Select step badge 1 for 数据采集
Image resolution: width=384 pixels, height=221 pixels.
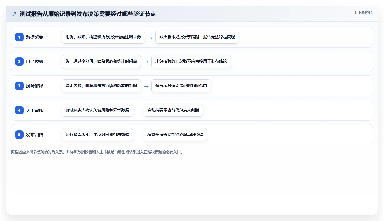pyautogui.click(x=19, y=37)
